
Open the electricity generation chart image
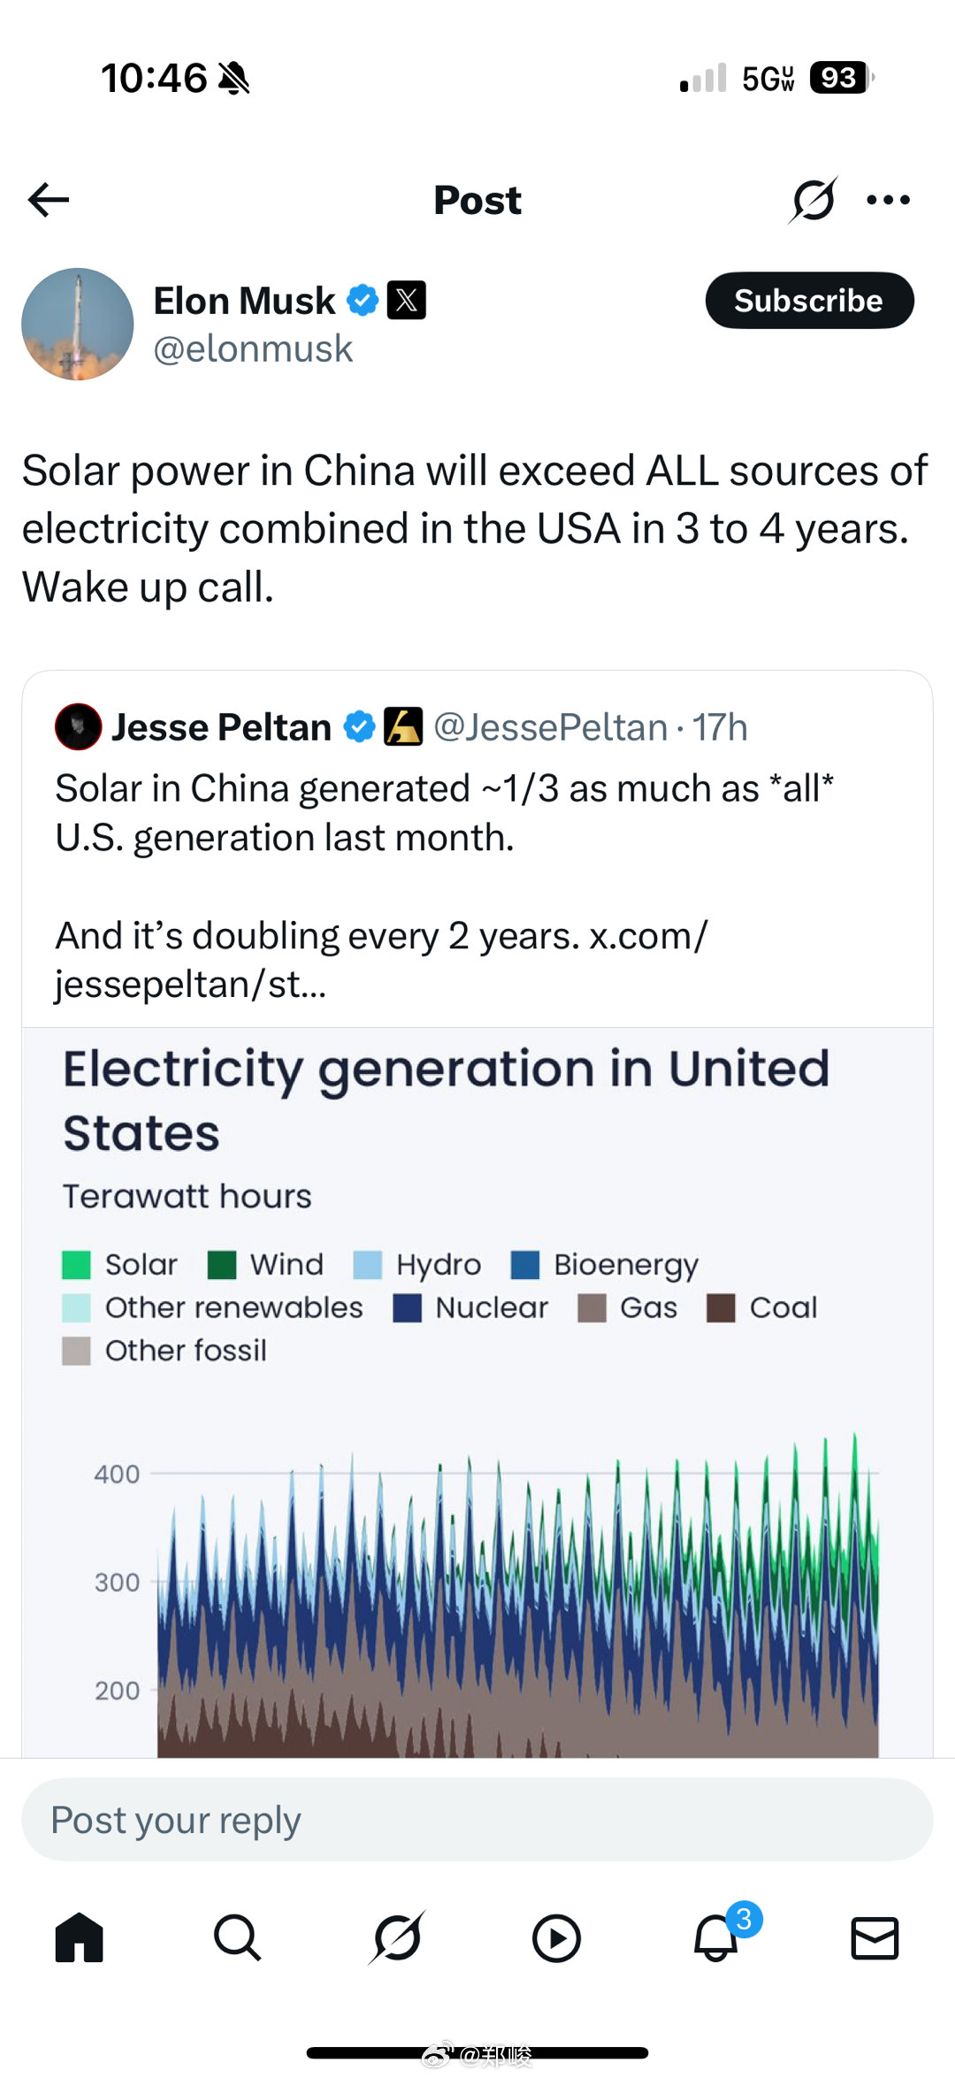pos(477,1392)
